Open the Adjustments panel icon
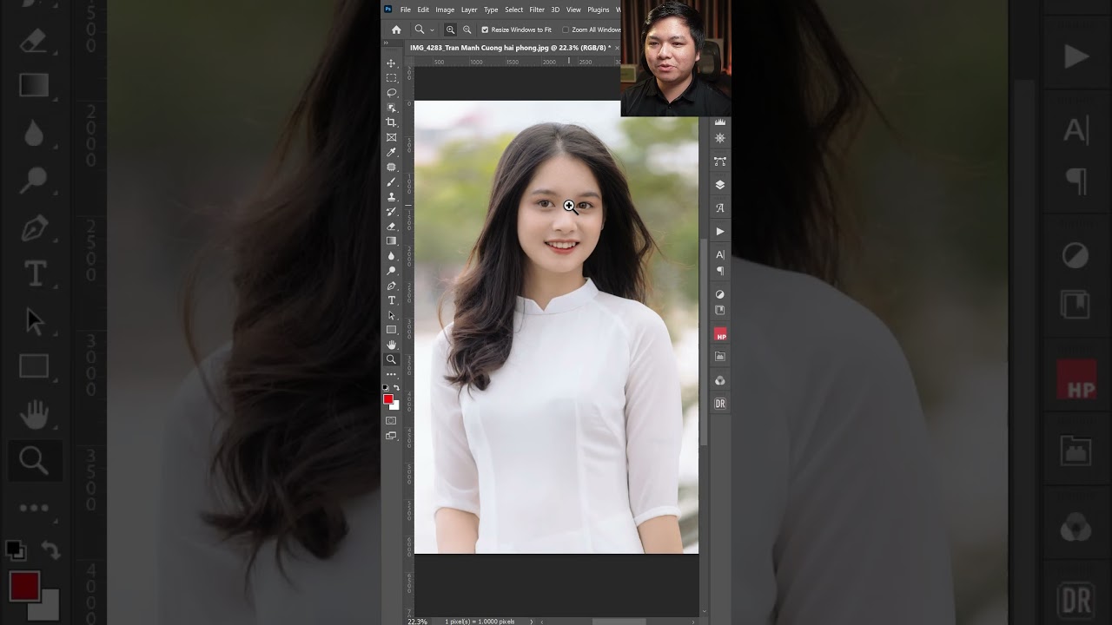 (x=720, y=294)
